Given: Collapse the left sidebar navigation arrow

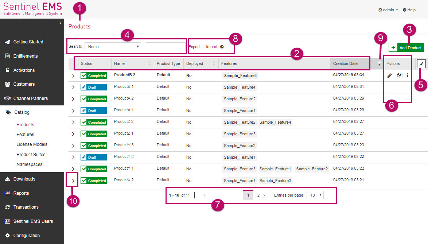Looking at the screenshot, I should [x=60, y=23].
